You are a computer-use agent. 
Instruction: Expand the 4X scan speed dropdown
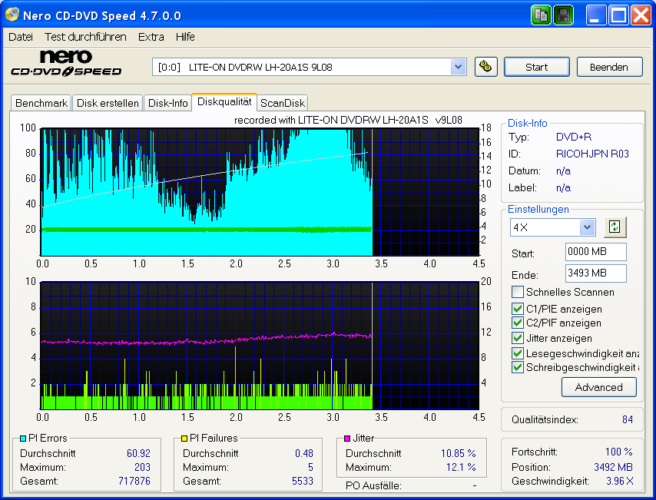click(x=587, y=227)
